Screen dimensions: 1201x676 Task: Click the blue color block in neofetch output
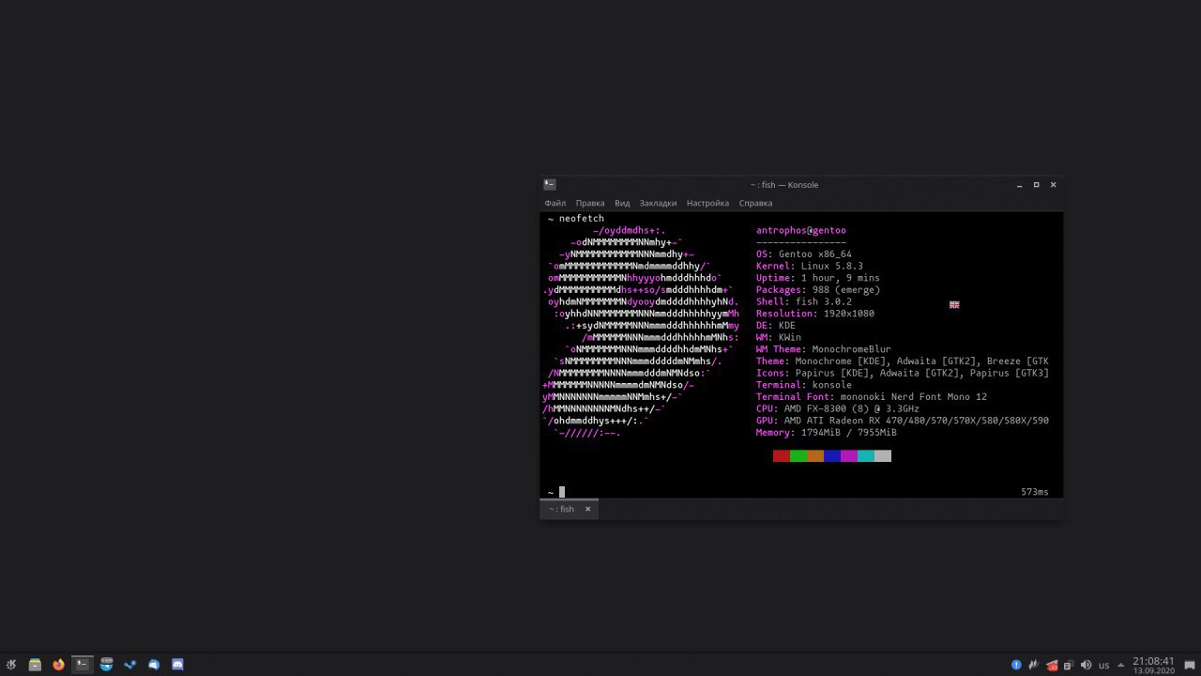[x=832, y=456]
